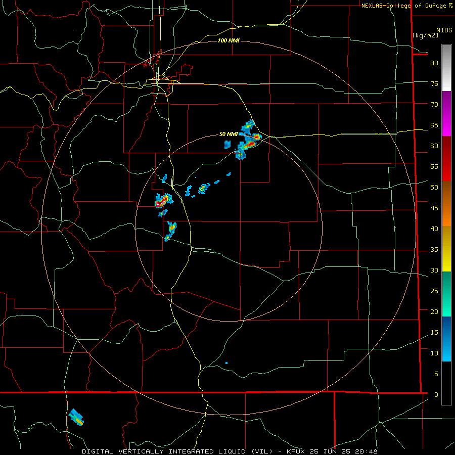Click the white-gray top segment of color bar
455x455 pixels.
pos(446,68)
